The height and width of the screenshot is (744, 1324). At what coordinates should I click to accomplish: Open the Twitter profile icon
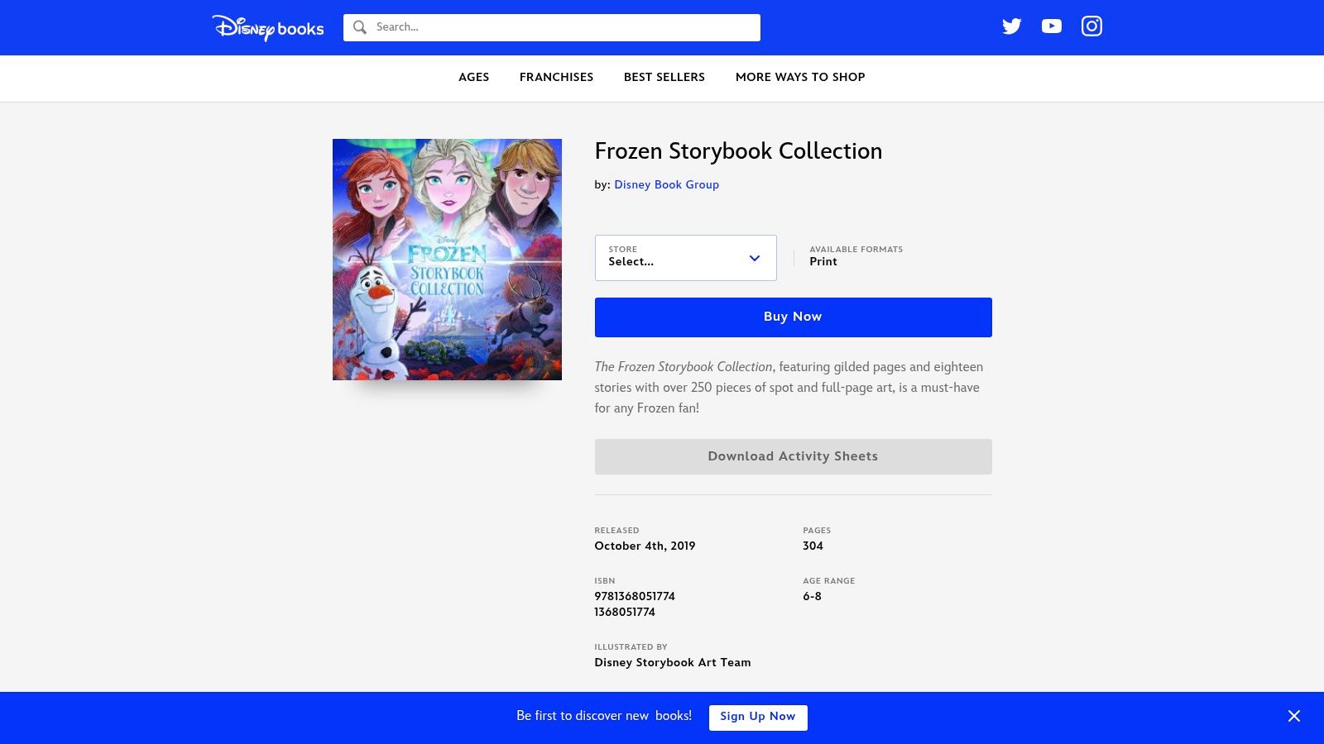click(1011, 26)
